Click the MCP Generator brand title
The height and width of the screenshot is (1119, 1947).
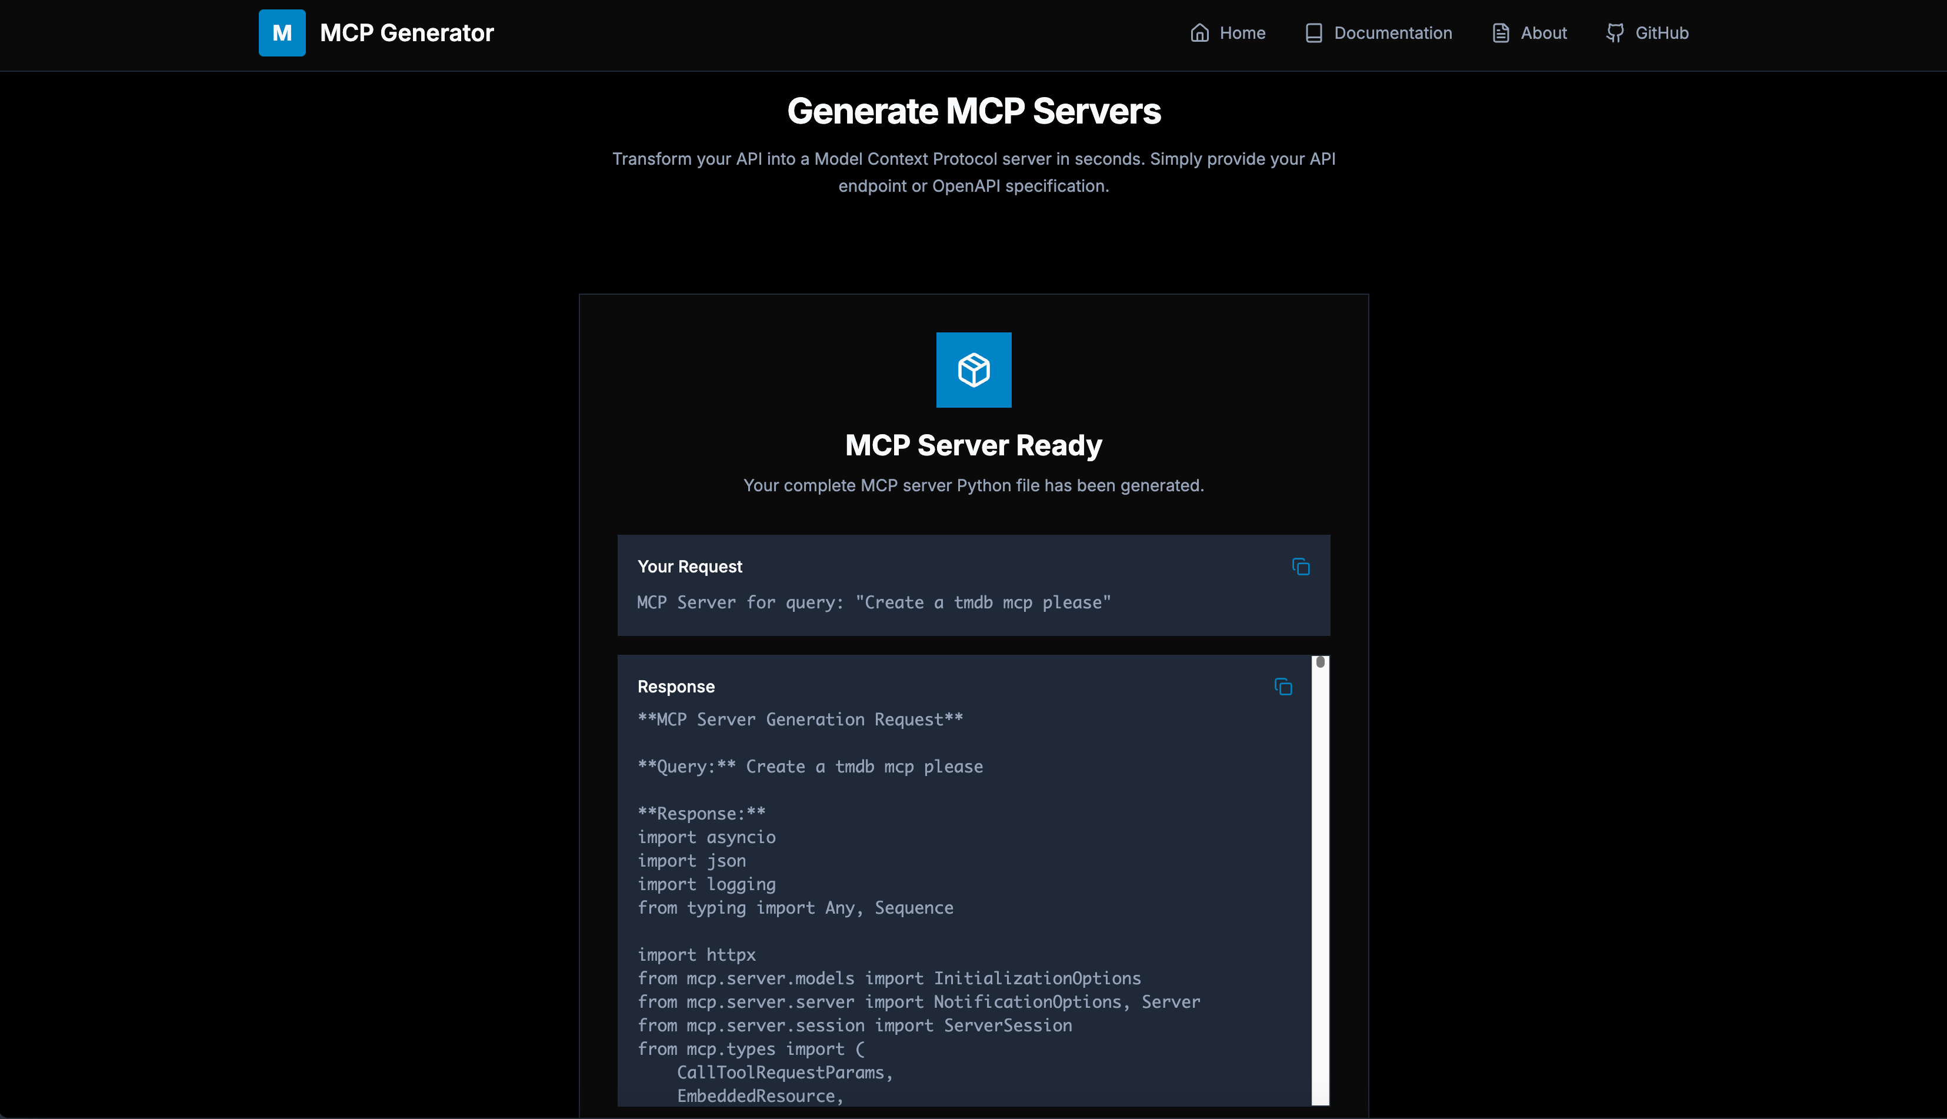click(406, 32)
